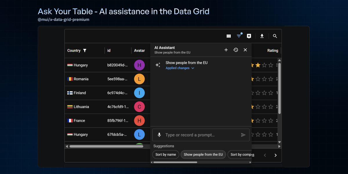Set the Romania row rating to last star

(x=271, y=79)
